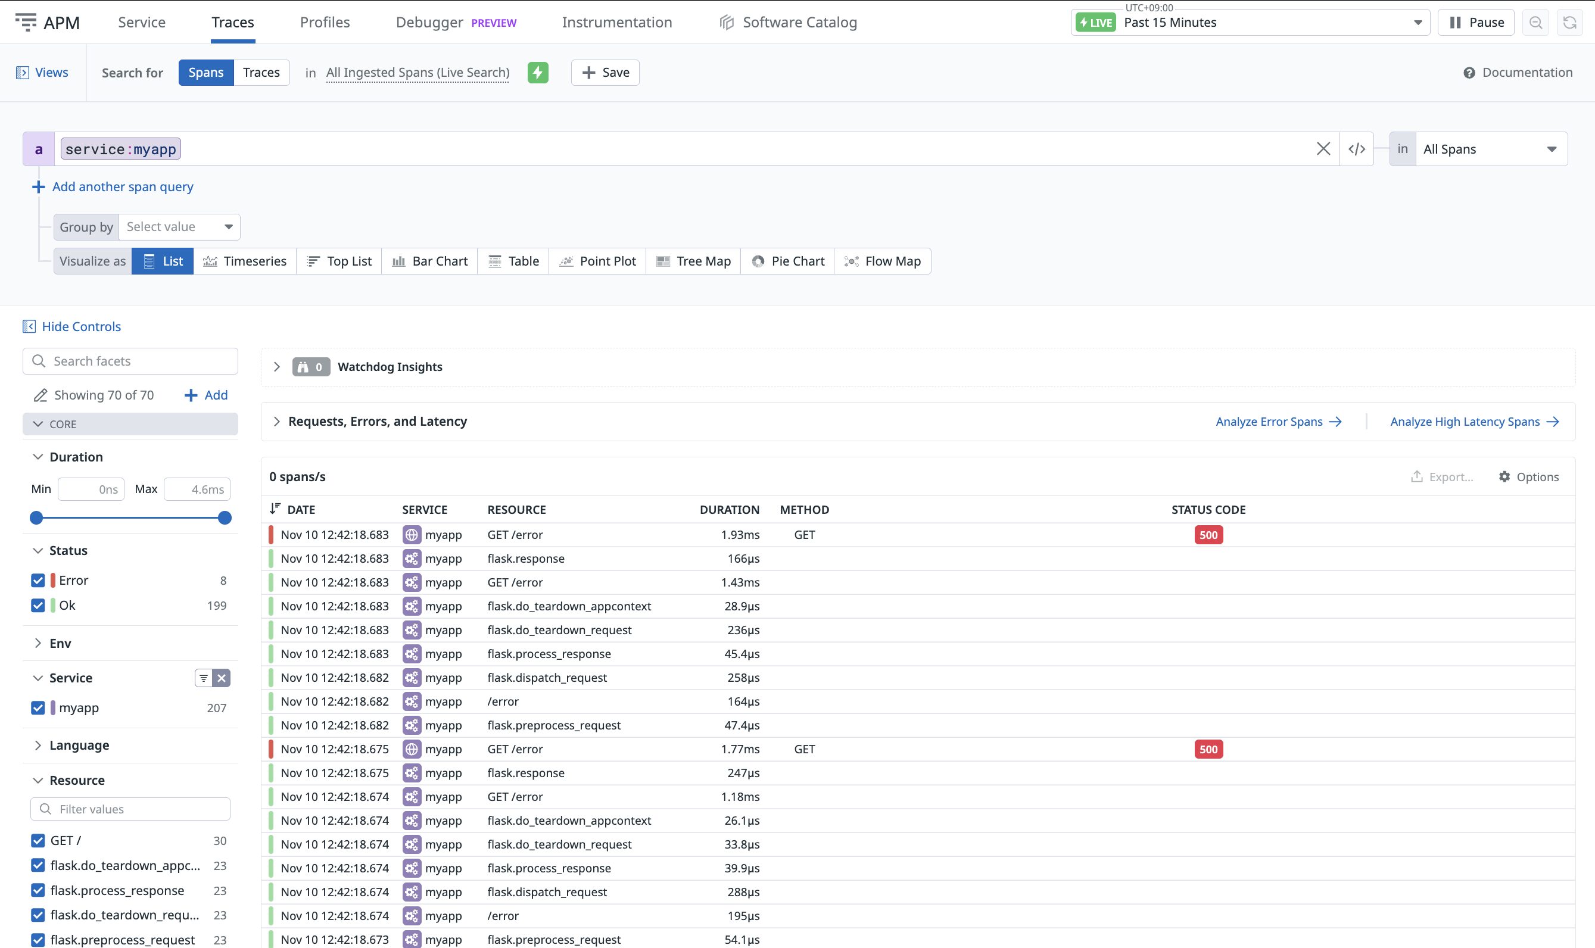Click the lightning bolt icon beside the query
This screenshot has width=1595, height=948.
(x=537, y=72)
